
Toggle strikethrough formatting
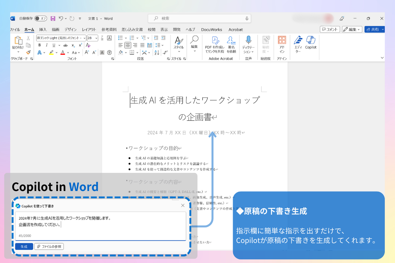pyautogui.click(x=66, y=45)
